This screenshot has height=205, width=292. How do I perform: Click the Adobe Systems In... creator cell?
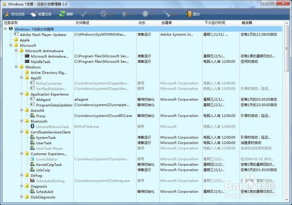[x=177, y=34]
